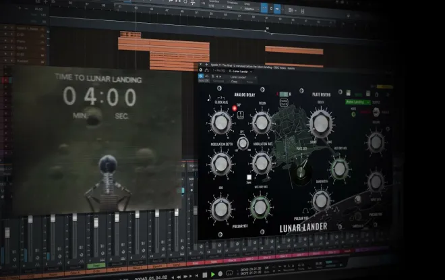Go to next preset arrow in plugin header
This screenshot has width=445, height=280.
220,76
